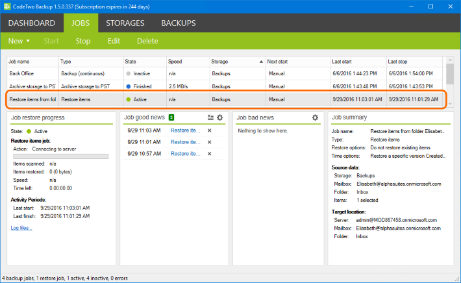Open the Log files... link
461x283 pixels.
pos(21,228)
